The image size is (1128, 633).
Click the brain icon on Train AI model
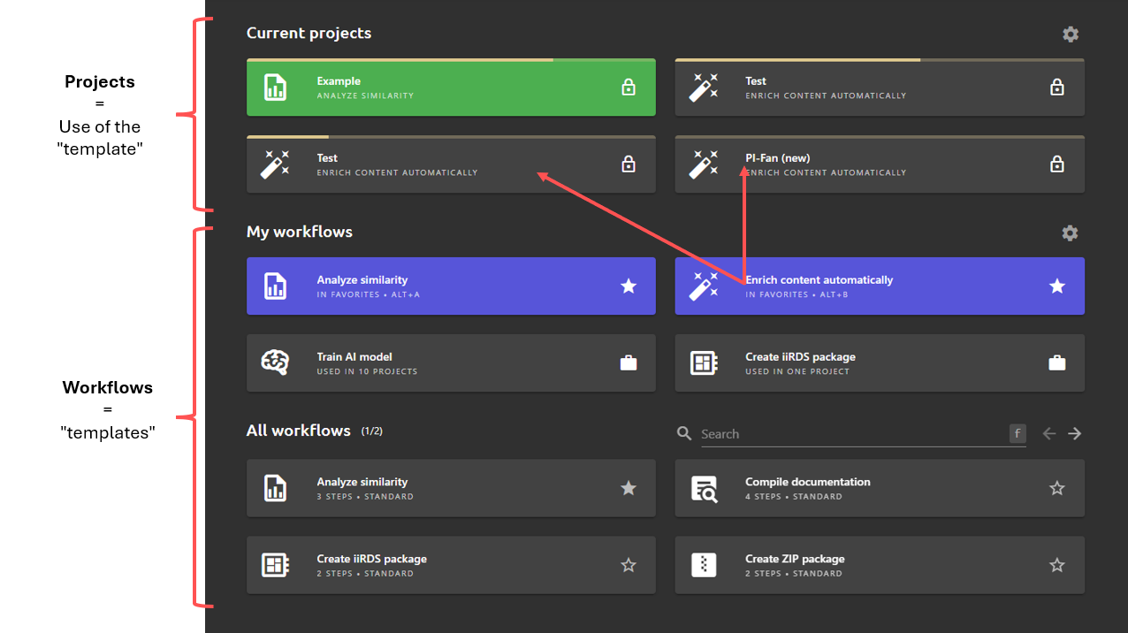pyautogui.click(x=276, y=363)
